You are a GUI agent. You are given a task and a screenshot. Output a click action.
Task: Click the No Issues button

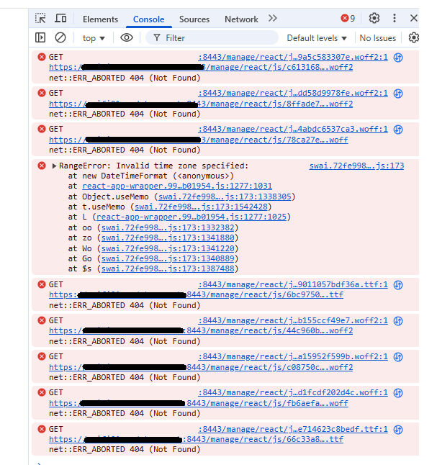378,38
